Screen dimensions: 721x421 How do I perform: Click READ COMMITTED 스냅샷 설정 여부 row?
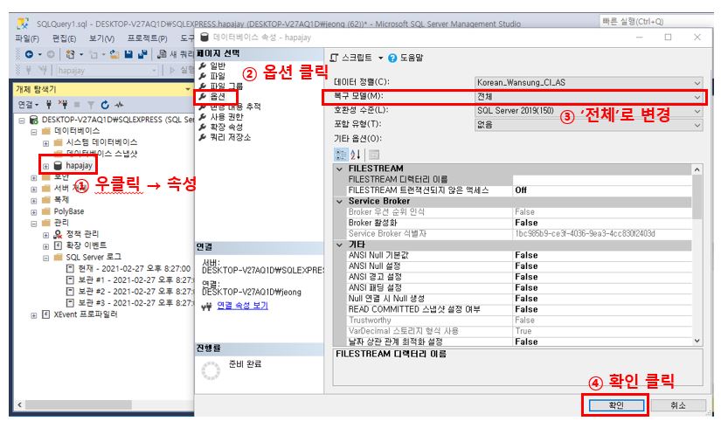pos(519,310)
